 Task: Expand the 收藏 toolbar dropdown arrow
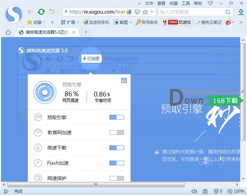44,22
